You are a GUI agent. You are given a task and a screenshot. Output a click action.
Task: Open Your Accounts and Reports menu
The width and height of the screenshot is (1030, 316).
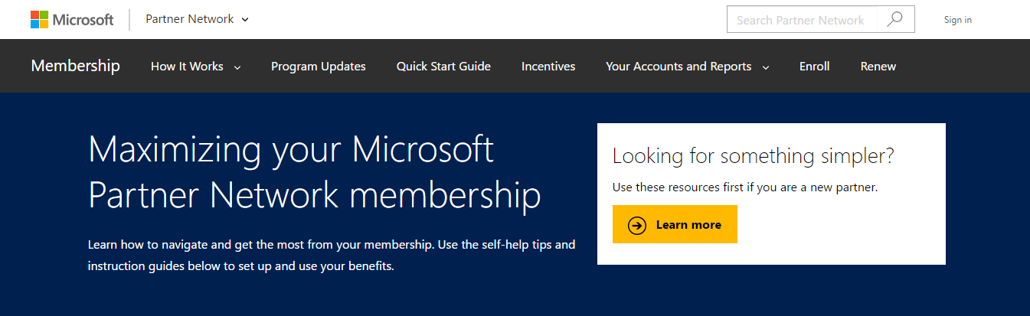pos(678,67)
